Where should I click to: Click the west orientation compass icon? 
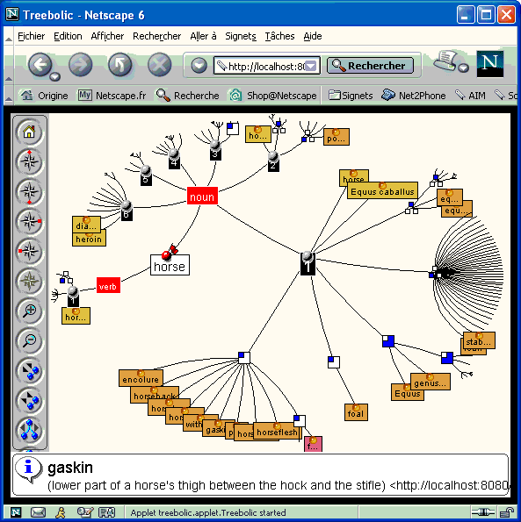29,251
